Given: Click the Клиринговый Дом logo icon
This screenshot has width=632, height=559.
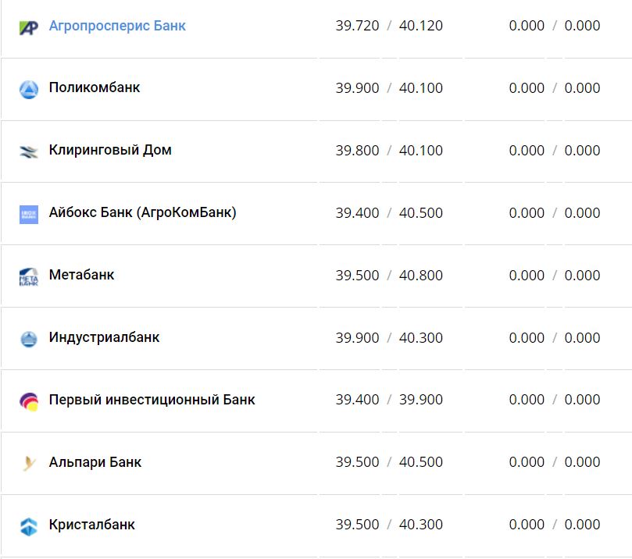Looking at the screenshot, I should click(x=29, y=151).
